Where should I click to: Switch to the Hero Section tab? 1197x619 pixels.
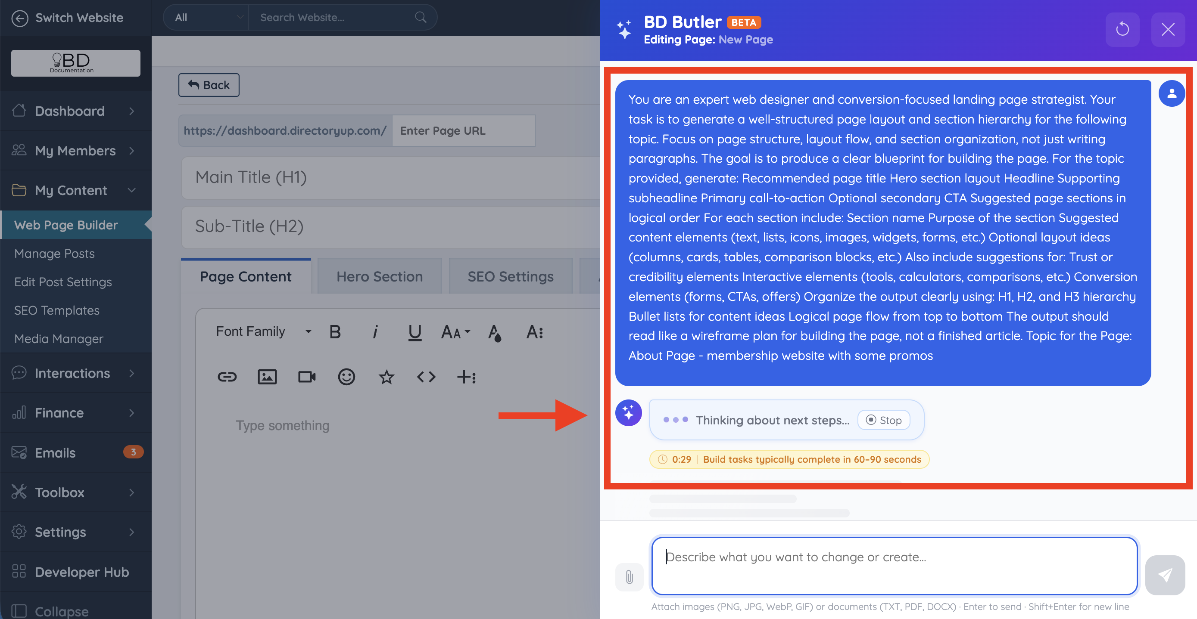tap(379, 277)
